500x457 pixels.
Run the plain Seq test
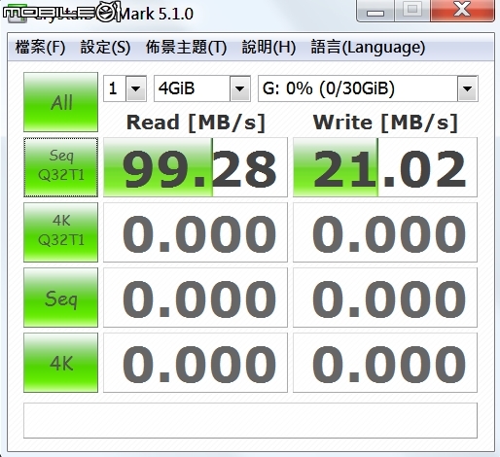pyautogui.click(x=60, y=298)
